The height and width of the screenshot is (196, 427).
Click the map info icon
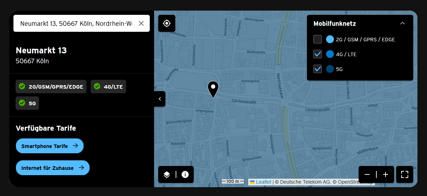coord(185,174)
